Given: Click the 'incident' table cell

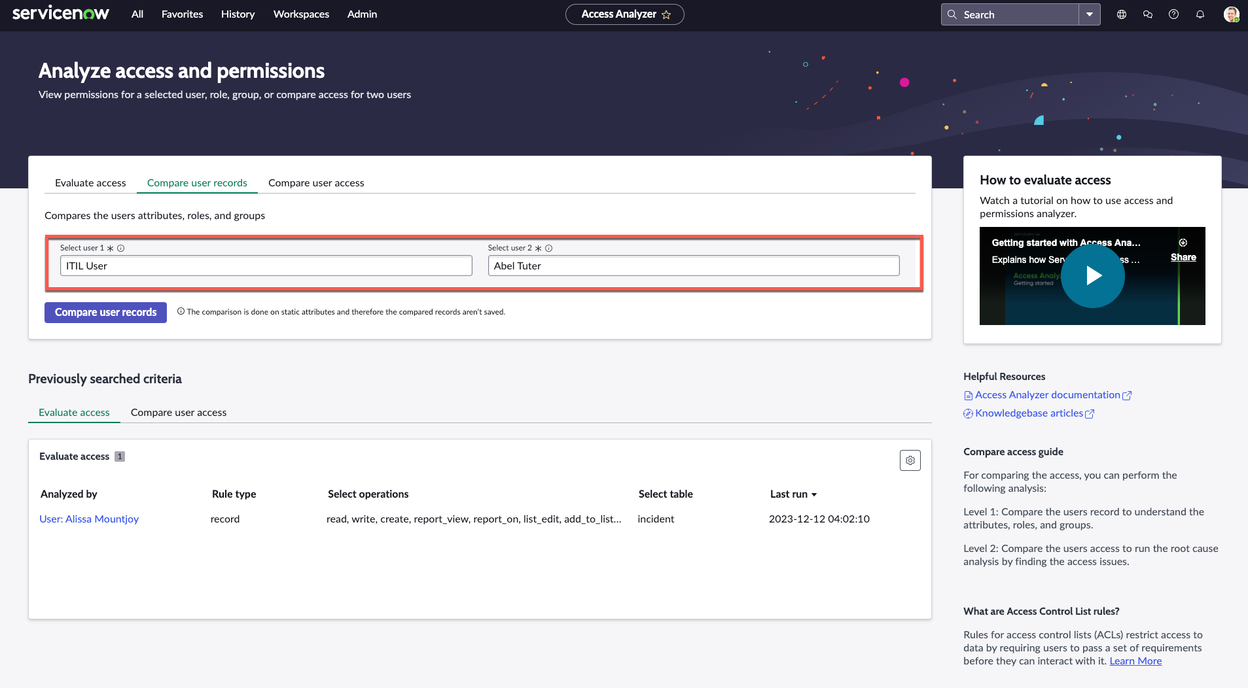Looking at the screenshot, I should pos(656,519).
